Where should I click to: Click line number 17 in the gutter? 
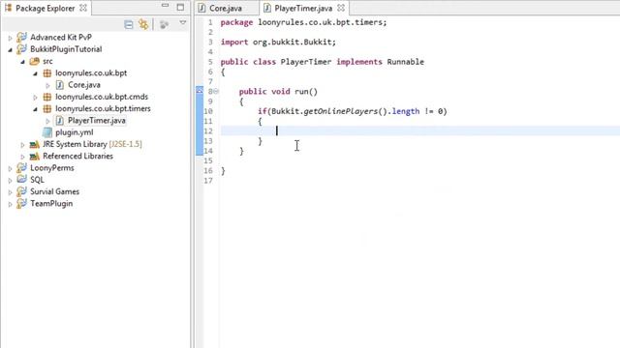208,181
